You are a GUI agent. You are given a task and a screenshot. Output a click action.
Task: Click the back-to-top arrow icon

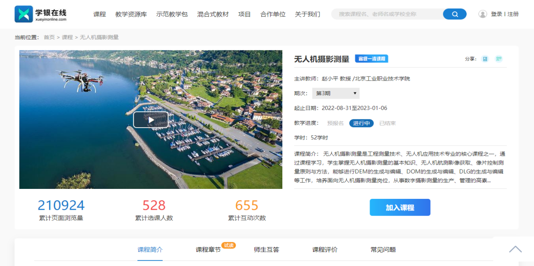click(515, 249)
